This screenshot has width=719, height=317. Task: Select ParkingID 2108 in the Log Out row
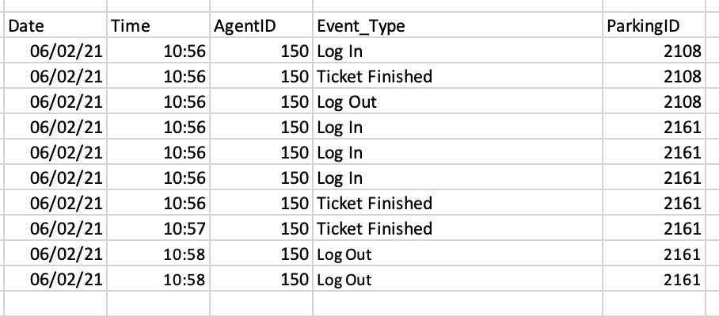[654, 101]
